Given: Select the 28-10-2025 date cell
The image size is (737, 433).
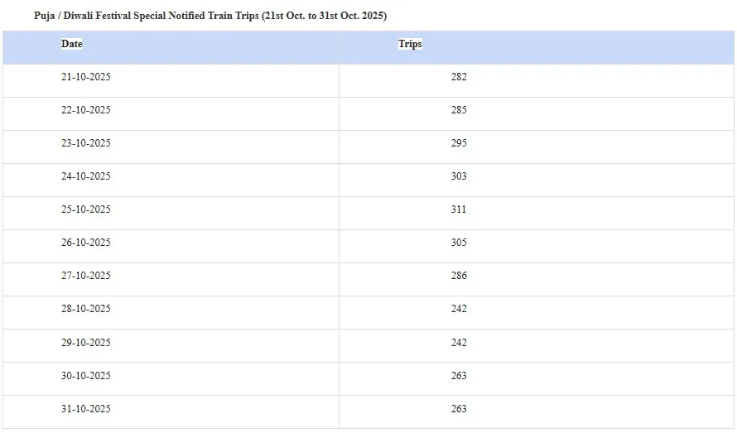Looking at the screenshot, I should click(x=86, y=309).
